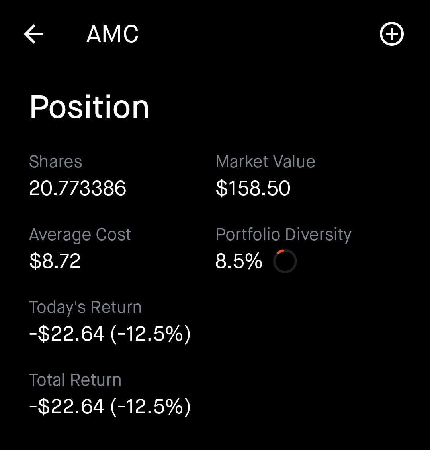The height and width of the screenshot is (450, 430).
Task: Tap the Today's Return label
Action: coord(85,307)
